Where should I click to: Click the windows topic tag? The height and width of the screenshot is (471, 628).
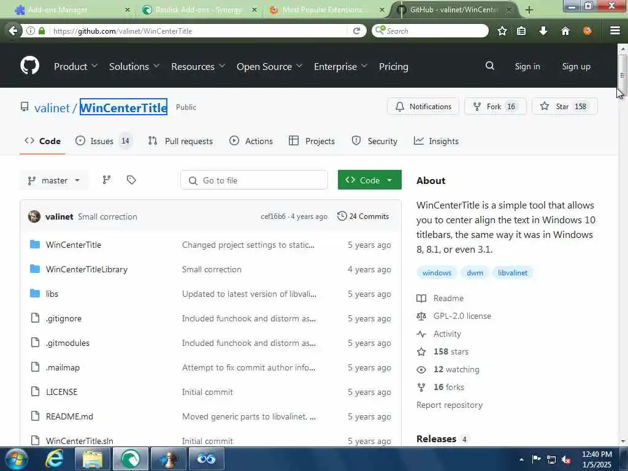coord(437,273)
